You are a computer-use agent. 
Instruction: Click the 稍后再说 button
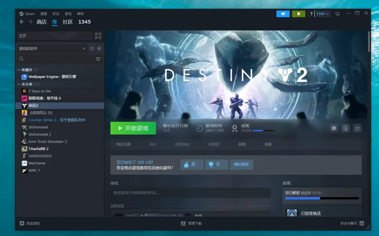pyautogui.click(x=241, y=165)
